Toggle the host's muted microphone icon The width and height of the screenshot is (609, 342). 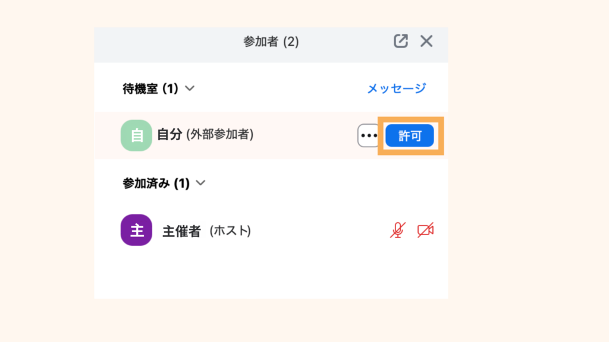[398, 230]
